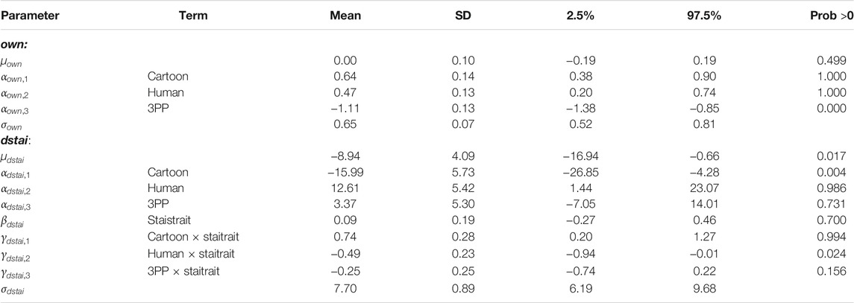Select the 3PP × staitrait term
Image resolution: width=854 pixels, height=303 pixels.
tap(183, 271)
